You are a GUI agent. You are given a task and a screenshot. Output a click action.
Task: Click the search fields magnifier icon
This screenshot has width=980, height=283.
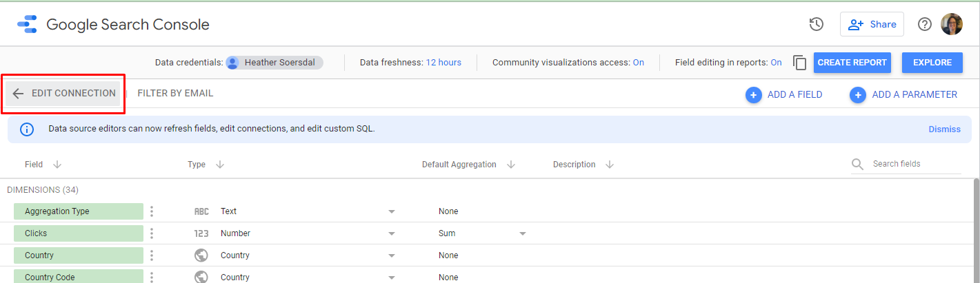(857, 164)
